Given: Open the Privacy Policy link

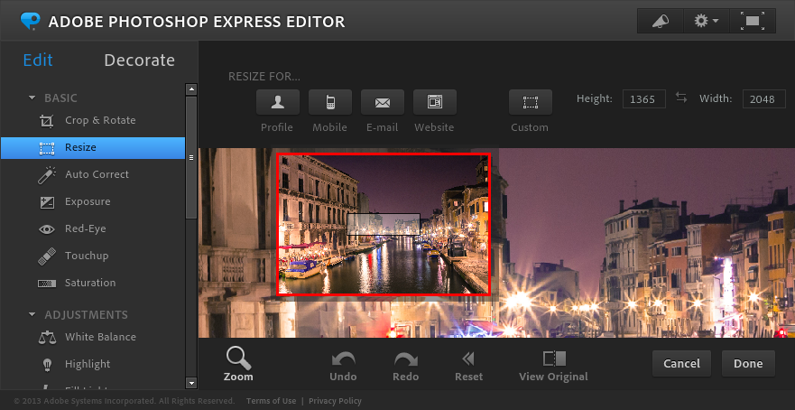Looking at the screenshot, I should click(x=335, y=401).
